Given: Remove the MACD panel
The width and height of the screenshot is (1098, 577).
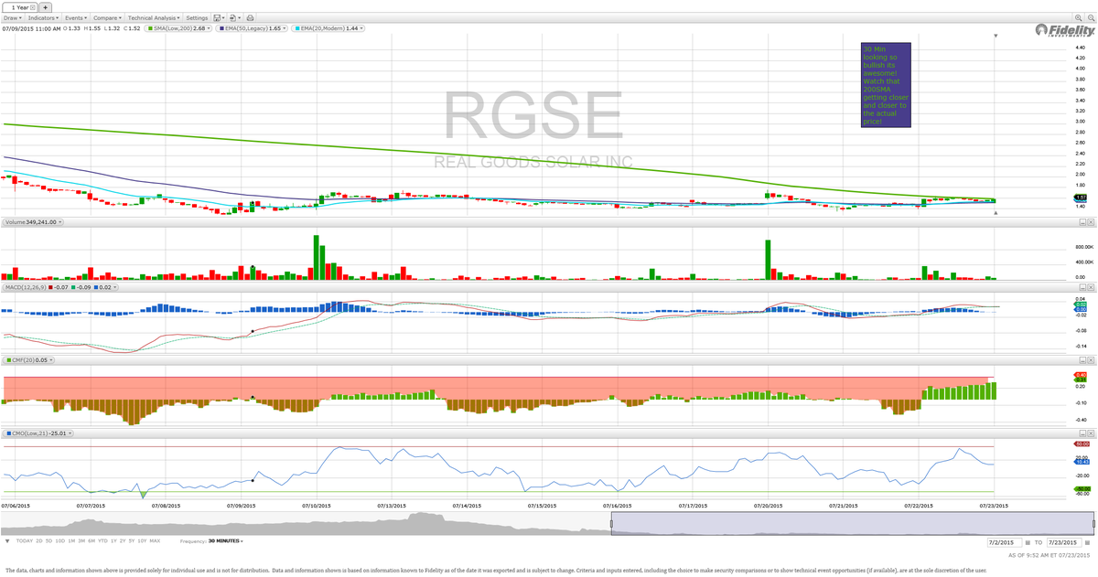Looking at the screenshot, I should (x=1090, y=289).
